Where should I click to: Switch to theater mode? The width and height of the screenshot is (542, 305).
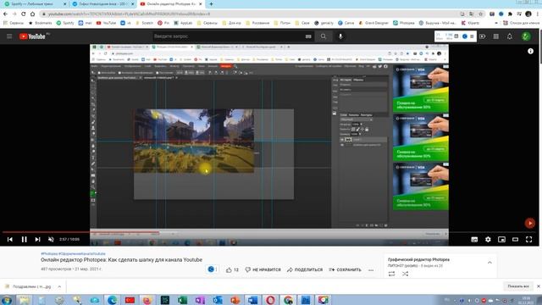click(x=515, y=239)
